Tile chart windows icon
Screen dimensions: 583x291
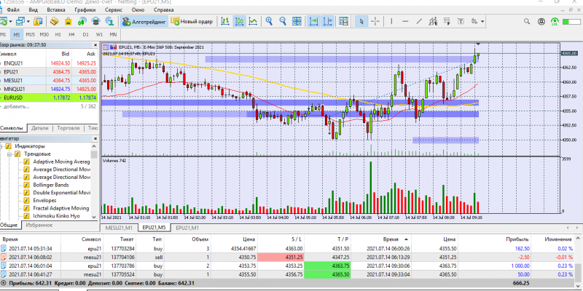(x=297, y=22)
